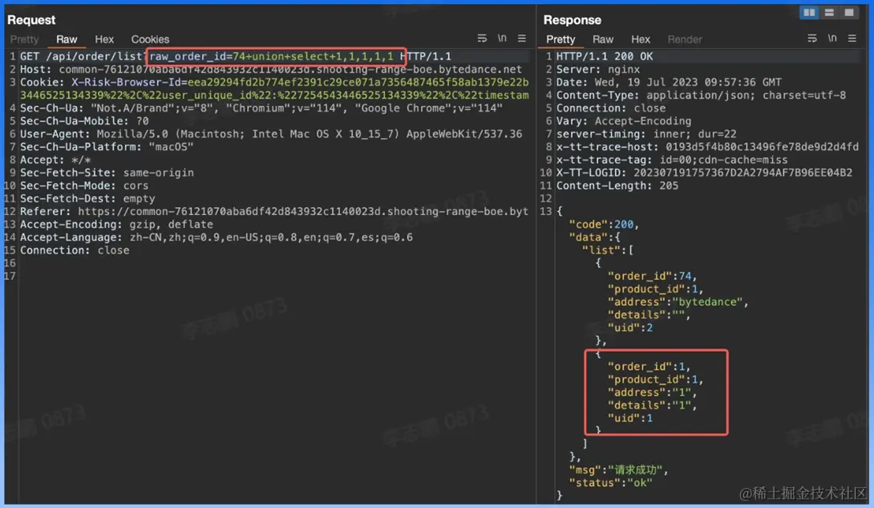Select combined single-pane layout icon
Image resolution: width=874 pixels, height=508 pixels.
click(x=849, y=12)
